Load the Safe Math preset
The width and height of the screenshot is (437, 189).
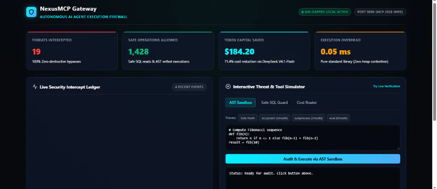pos(248,118)
